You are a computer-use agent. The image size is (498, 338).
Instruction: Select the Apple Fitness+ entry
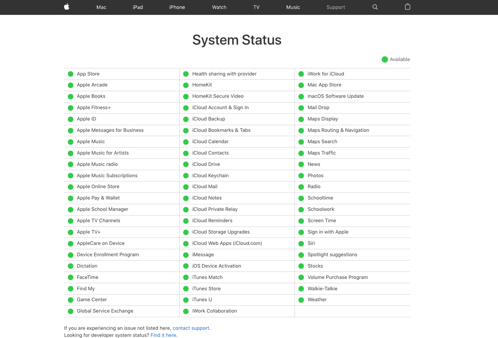click(94, 108)
